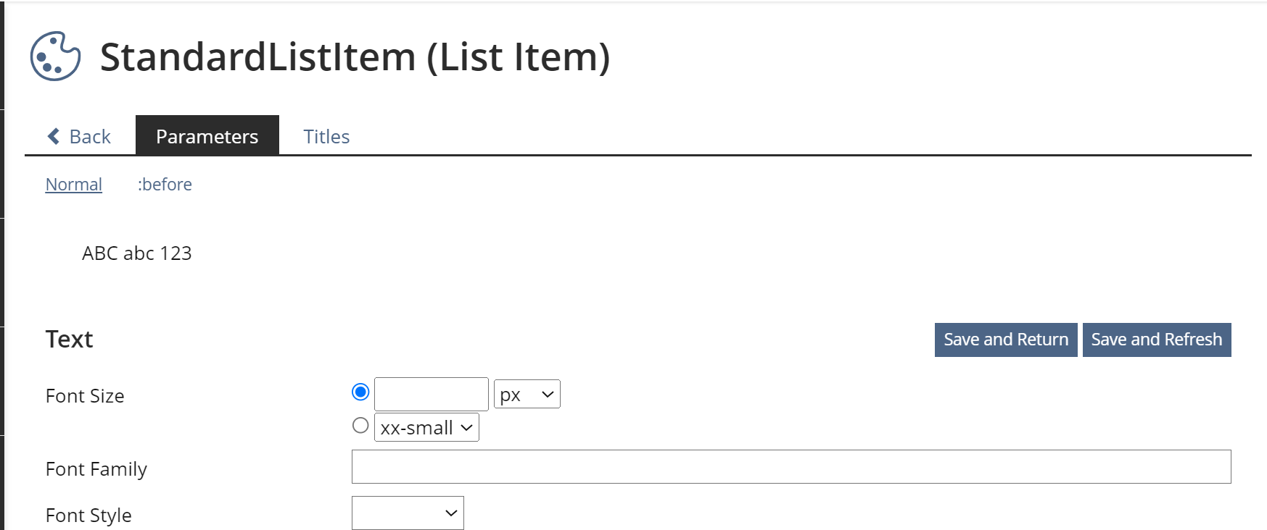Open the Titles tab

326,136
